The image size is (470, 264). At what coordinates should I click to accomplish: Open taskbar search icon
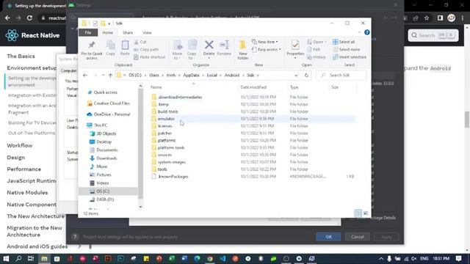(18, 258)
